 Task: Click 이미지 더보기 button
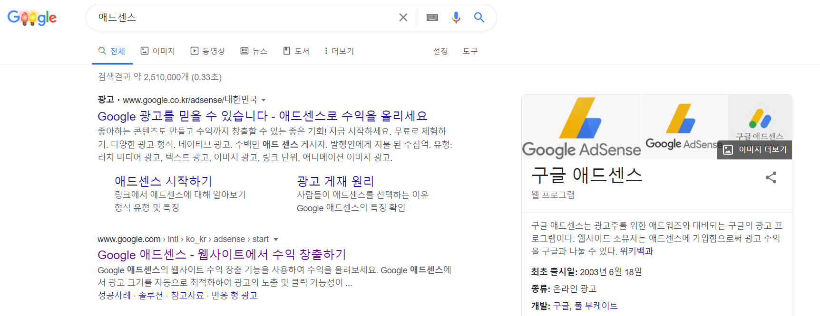(x=755, y=150)
